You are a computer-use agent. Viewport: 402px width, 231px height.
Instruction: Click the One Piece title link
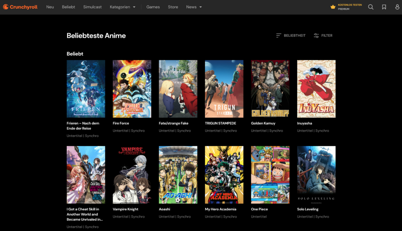coord(259,209)
